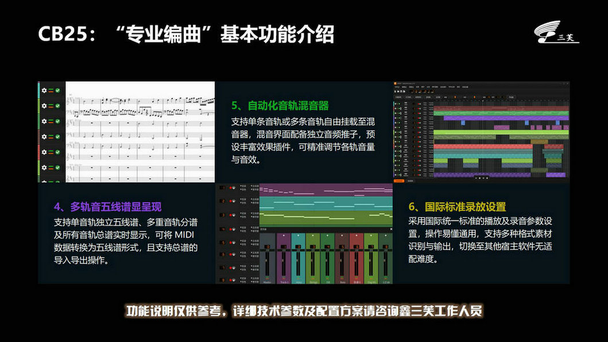The width and height of the screenshot is (608, 342).
Task: Expand green-orange lines icon on second score track
Action: tap(51, 106)
